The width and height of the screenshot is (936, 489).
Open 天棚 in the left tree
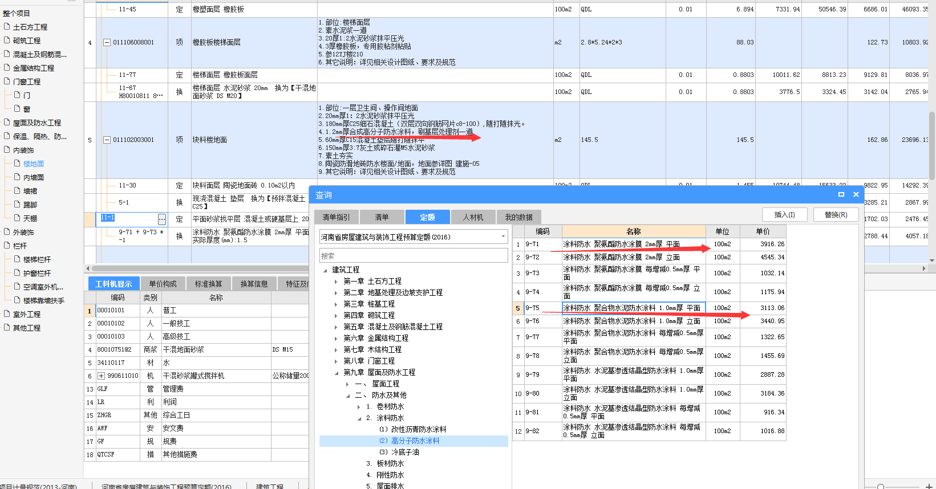30,218
